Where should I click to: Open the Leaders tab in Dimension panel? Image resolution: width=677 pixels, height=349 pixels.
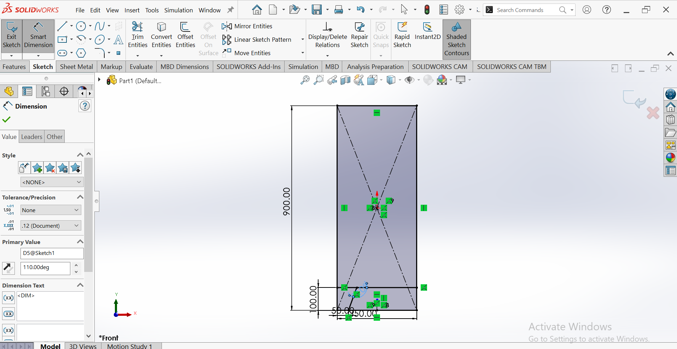tap(31, 137)
